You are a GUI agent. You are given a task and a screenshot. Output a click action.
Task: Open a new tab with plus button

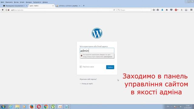pyautogui.click(x=84, y=6)
